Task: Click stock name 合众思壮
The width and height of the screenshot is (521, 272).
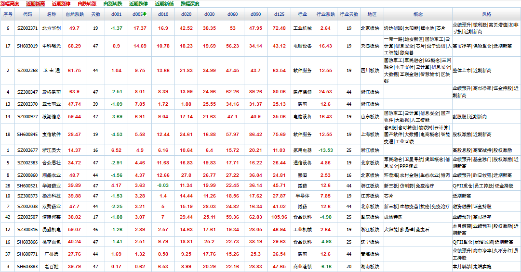Action: (x=52, y=162)
